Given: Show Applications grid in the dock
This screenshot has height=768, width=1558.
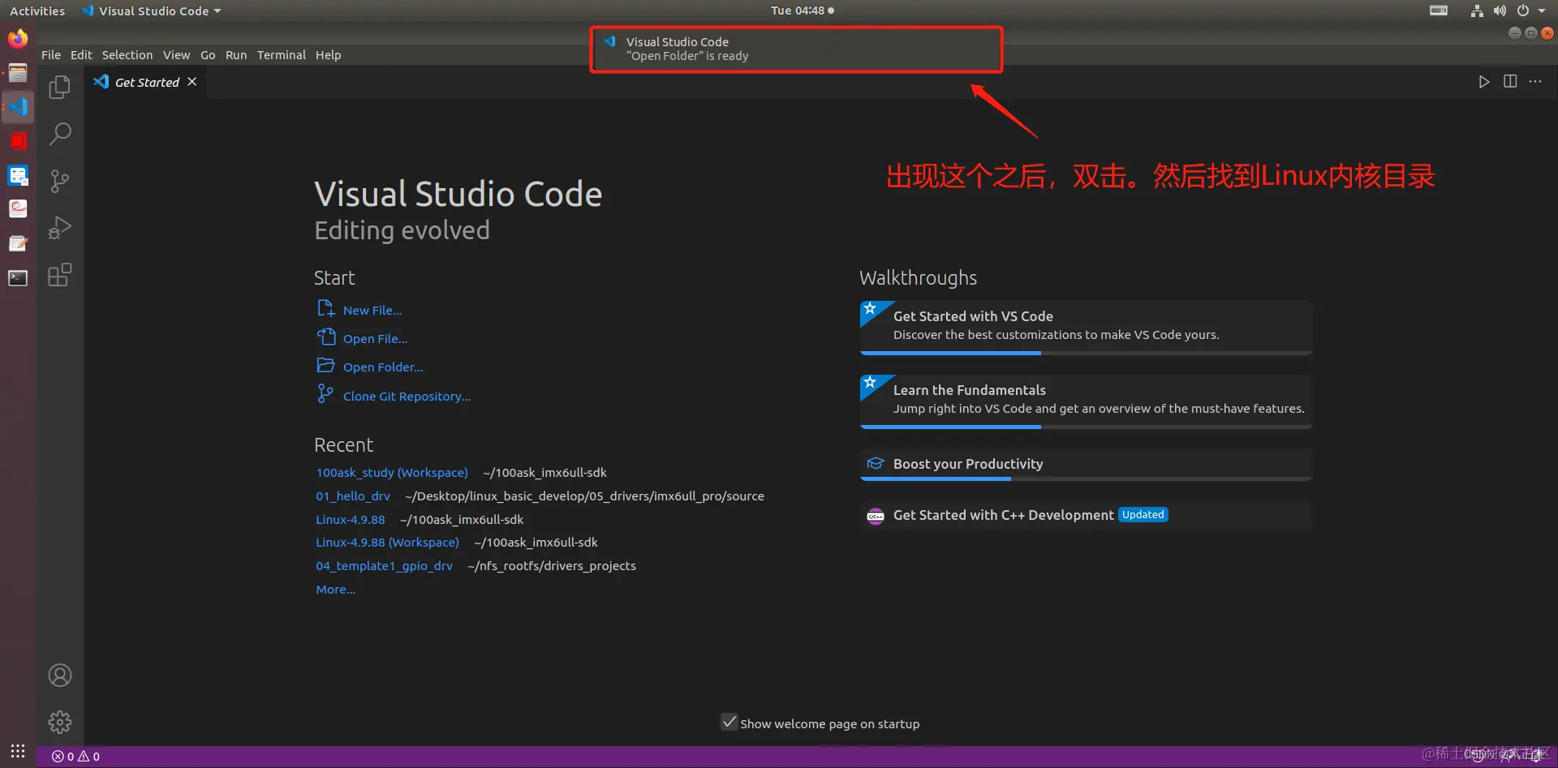Looking at the screenshot, I should tap(18, 751).
